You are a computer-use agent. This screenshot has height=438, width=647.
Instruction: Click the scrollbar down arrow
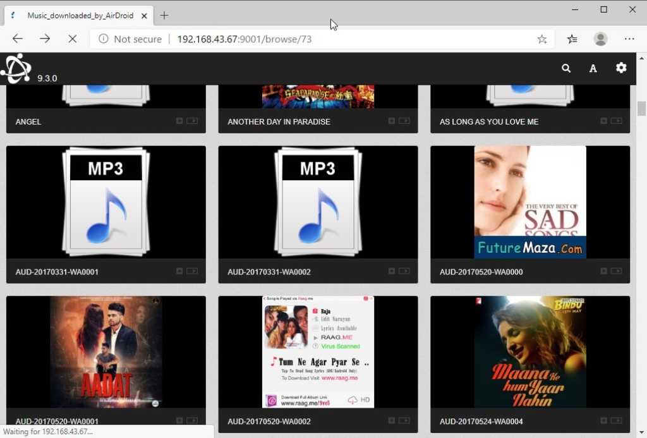[641, 433]
